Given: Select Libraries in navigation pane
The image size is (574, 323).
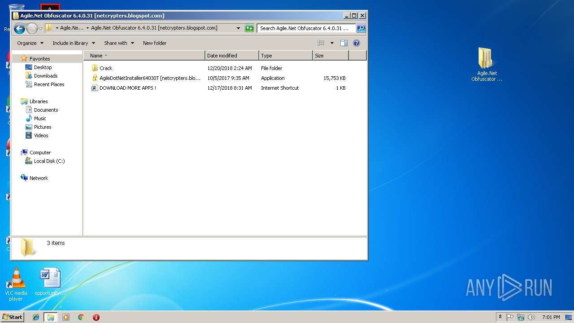Looking at the screenshot, I should point(38,101).
